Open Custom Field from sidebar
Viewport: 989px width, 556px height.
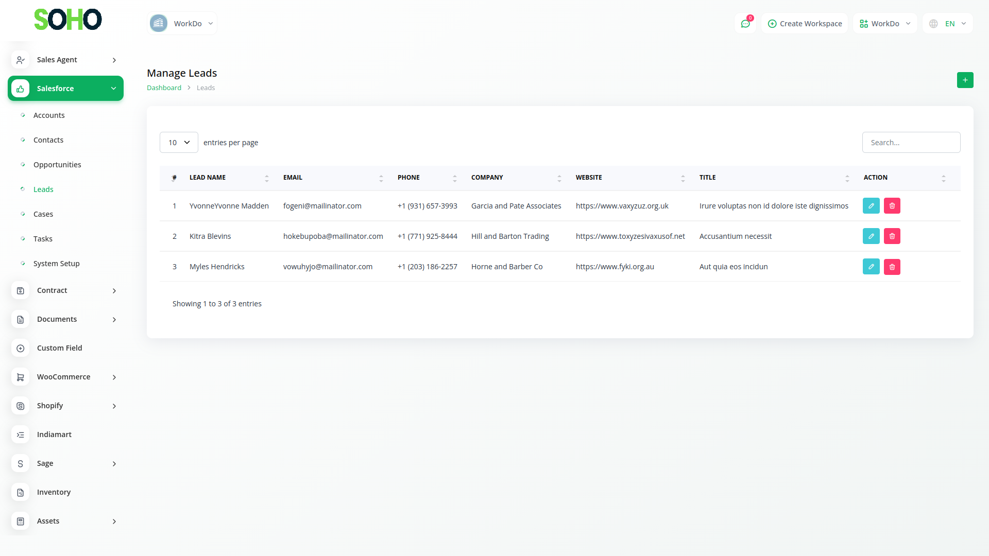pyautogui.click(x=59, y=348)
